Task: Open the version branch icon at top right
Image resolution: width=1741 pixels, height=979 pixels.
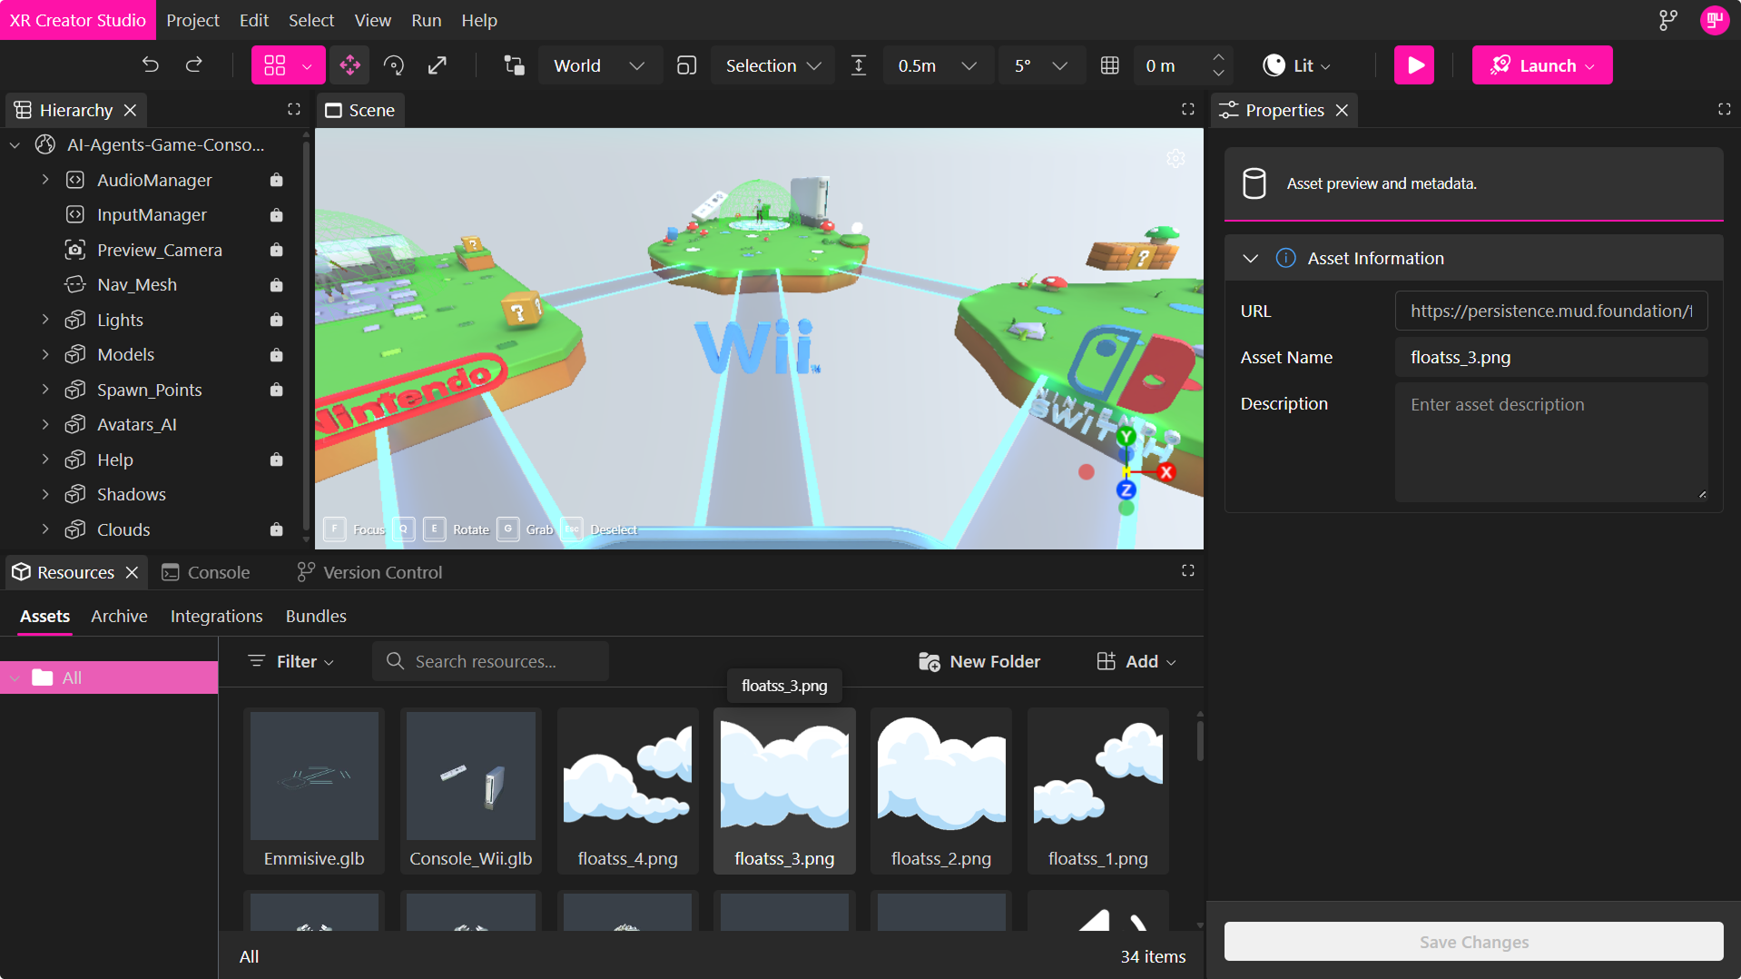Action: click(1668, 20)
